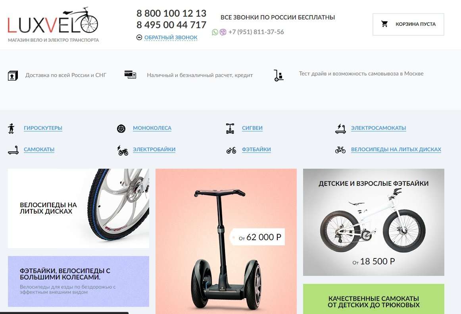
Task: Click the shopping cart icon
Action: click(x=384, y=24)
